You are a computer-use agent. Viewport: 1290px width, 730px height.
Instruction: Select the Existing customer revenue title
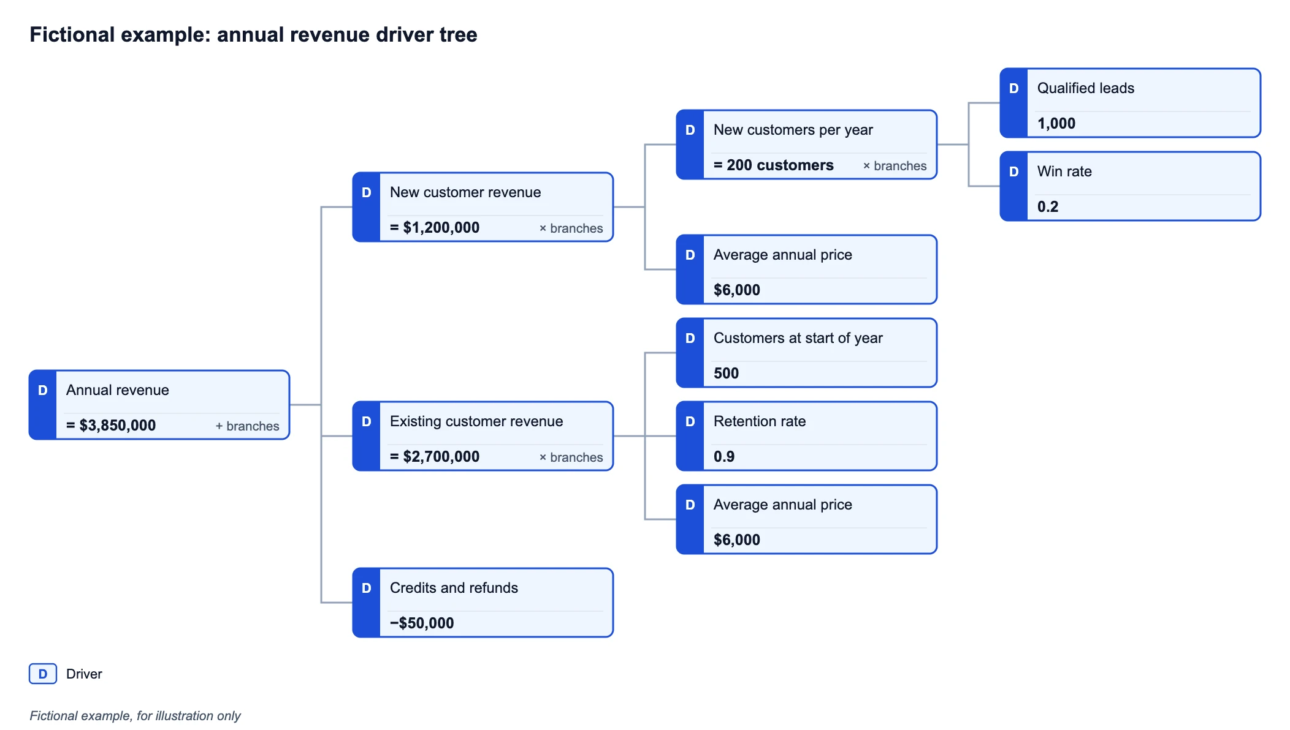click(476, 421)
